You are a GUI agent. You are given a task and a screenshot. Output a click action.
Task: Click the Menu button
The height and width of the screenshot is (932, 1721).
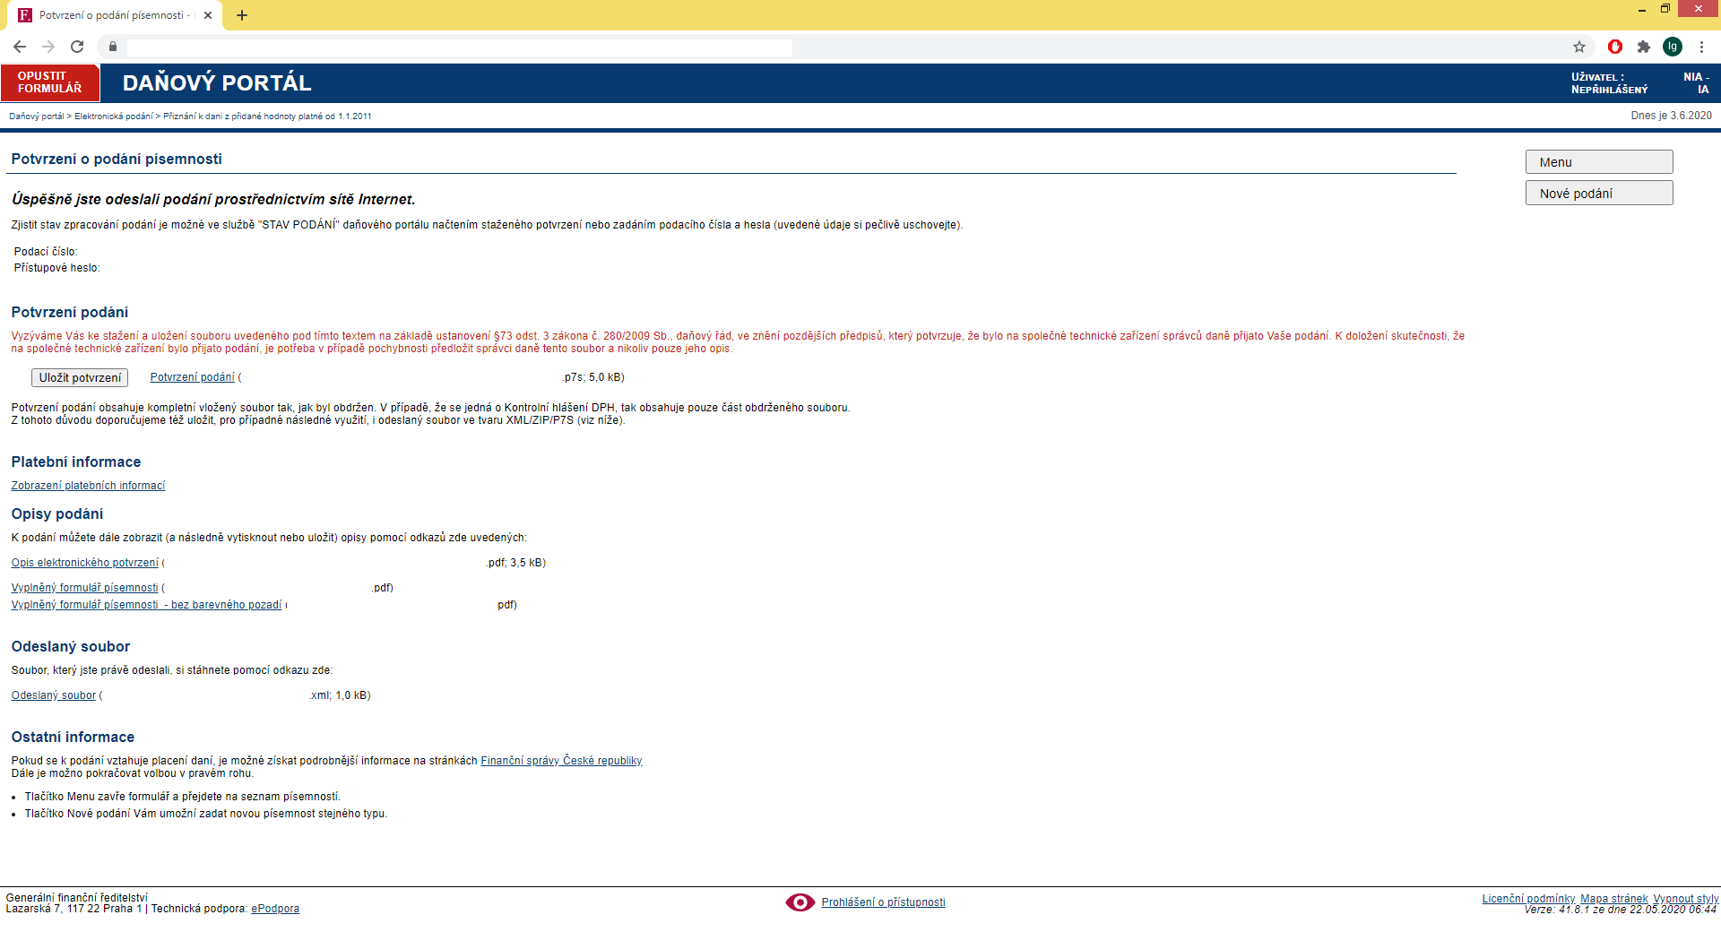pos(1599,162)
